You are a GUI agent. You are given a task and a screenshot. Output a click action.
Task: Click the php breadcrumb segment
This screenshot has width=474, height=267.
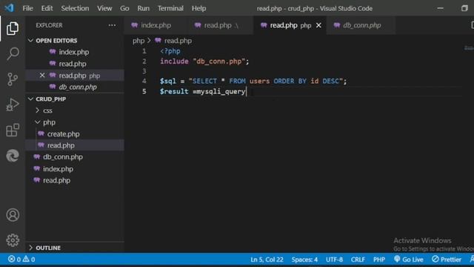[138, 41]
